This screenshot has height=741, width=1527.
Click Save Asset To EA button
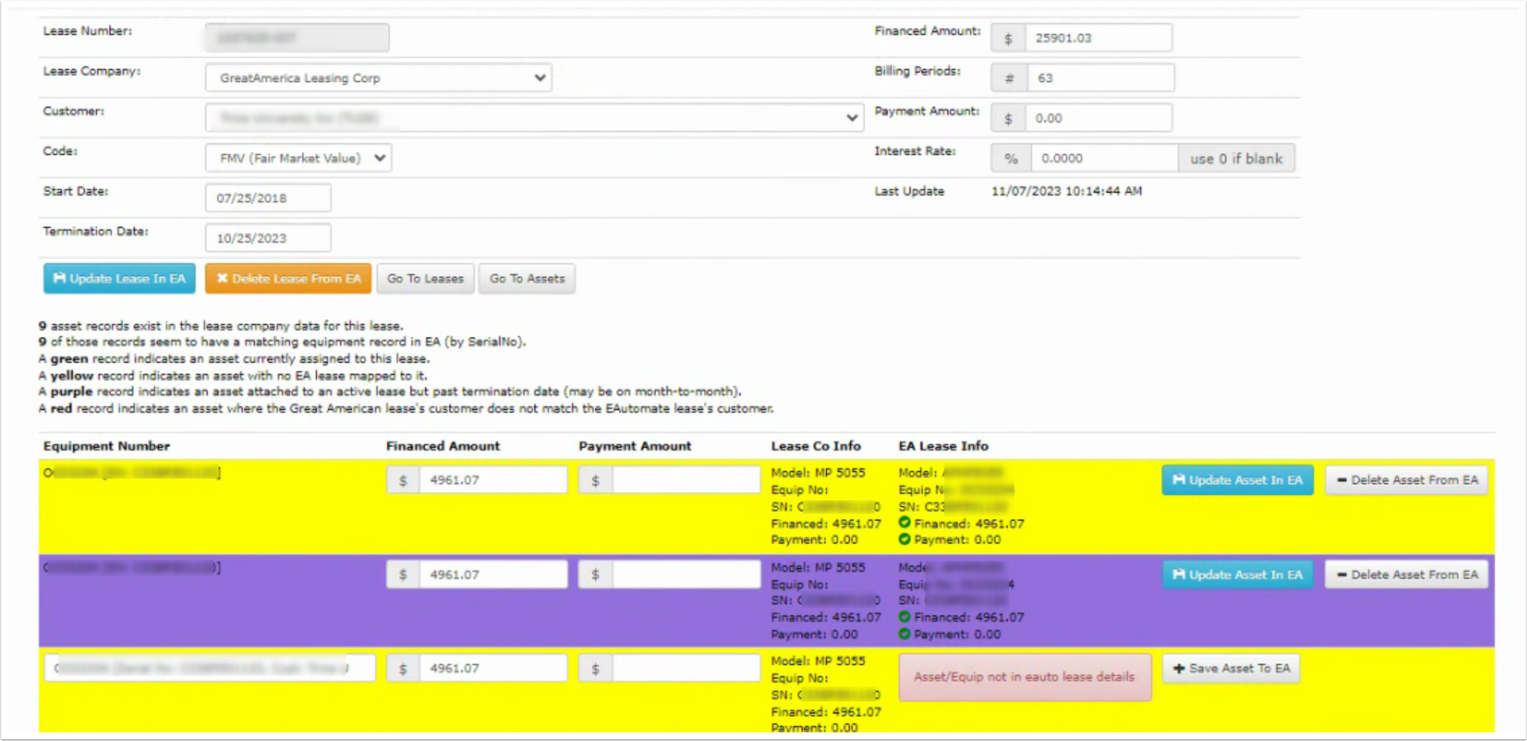point(1231,669)
